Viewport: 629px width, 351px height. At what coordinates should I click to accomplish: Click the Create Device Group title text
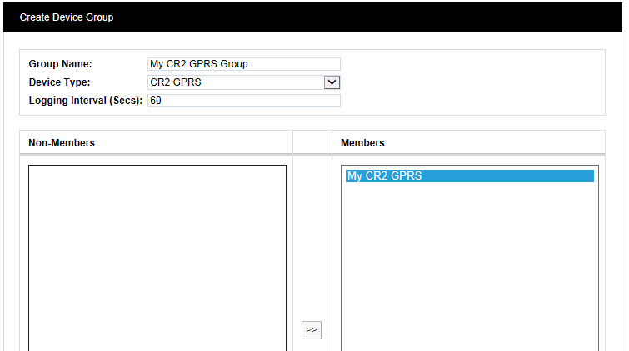(x=67, y=17)
